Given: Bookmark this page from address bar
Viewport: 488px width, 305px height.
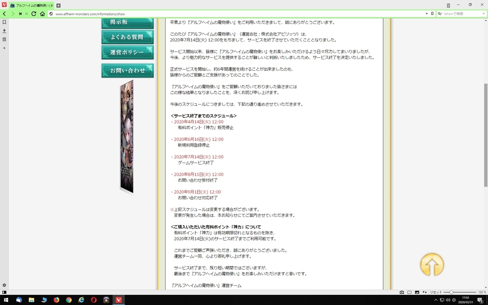Looking at the screenshot, I should [432, 14].
